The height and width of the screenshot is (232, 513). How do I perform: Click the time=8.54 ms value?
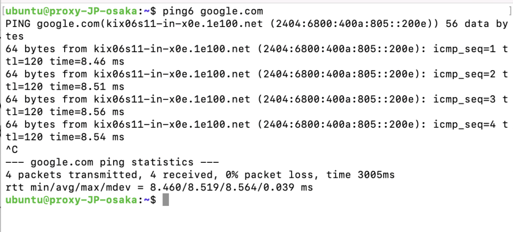[87, 137]
